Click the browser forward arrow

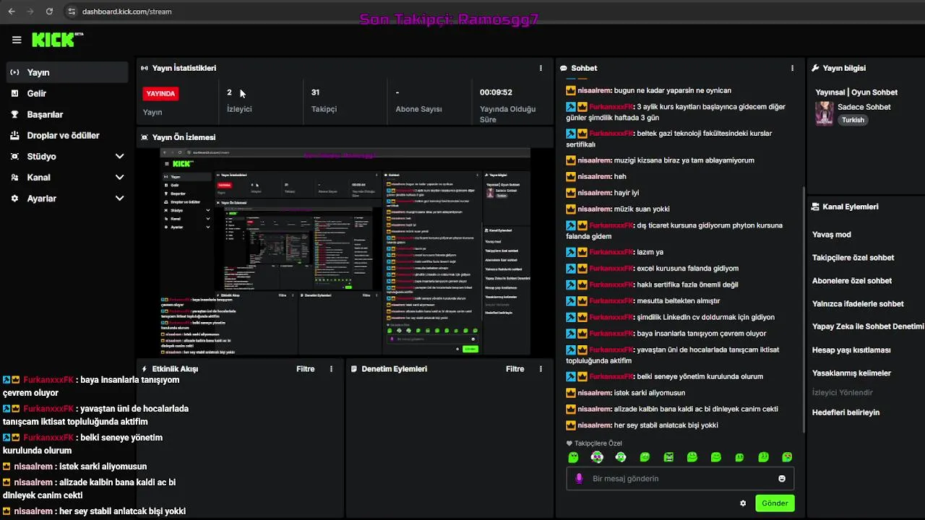pyautogui.click(x=30, y=12)
